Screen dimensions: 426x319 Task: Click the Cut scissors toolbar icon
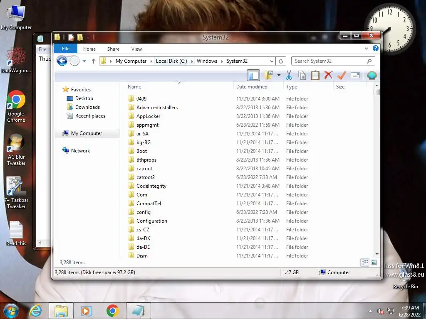pyautogui.click(x=289, y=76)
